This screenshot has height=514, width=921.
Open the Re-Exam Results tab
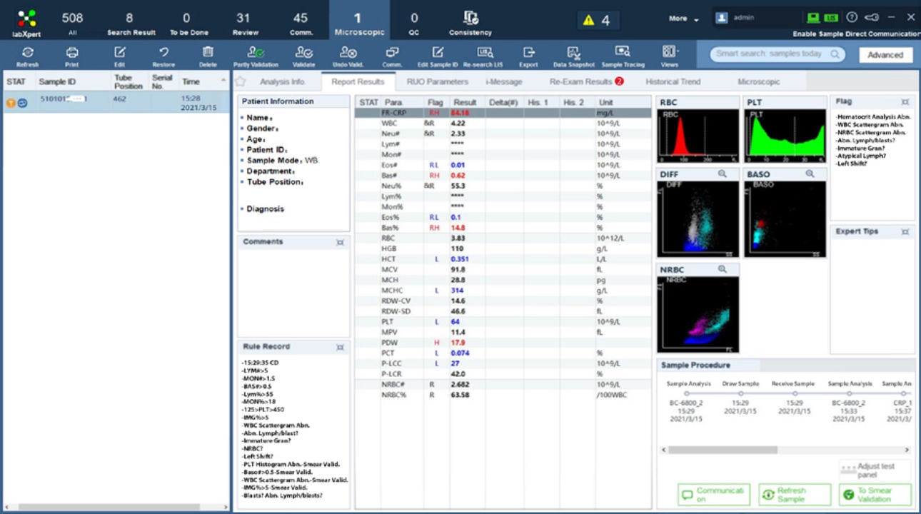[580, 81]
